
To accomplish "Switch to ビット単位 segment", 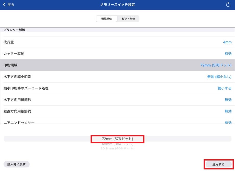I will [128, 19].
